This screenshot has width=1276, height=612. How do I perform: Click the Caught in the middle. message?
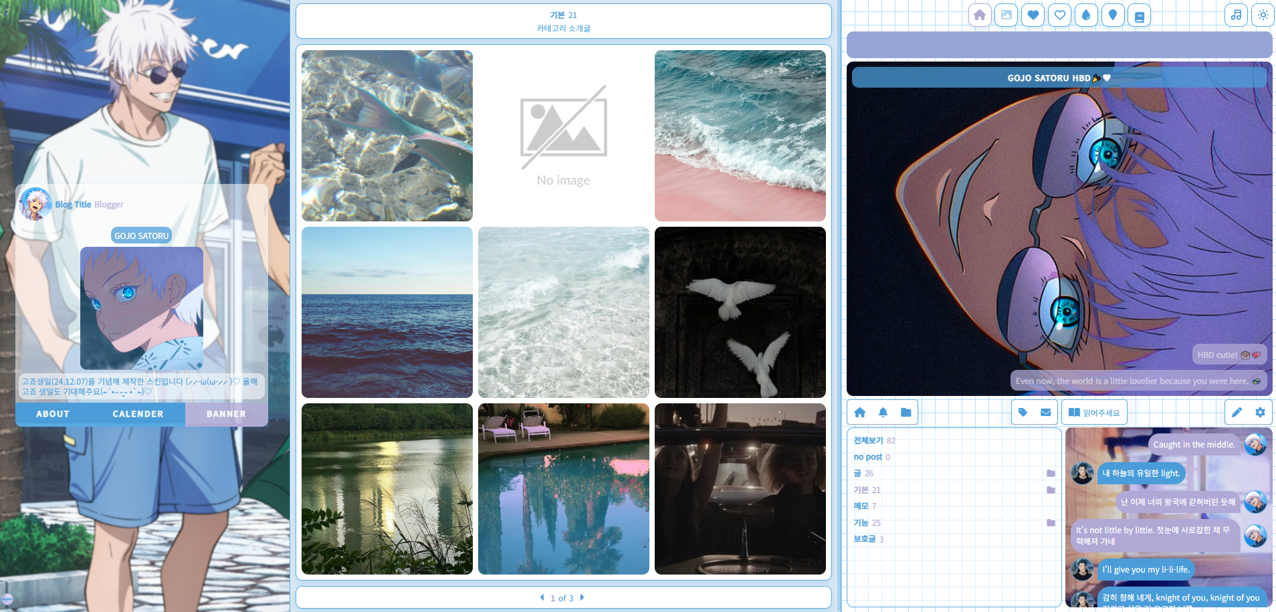[1194, 445]
